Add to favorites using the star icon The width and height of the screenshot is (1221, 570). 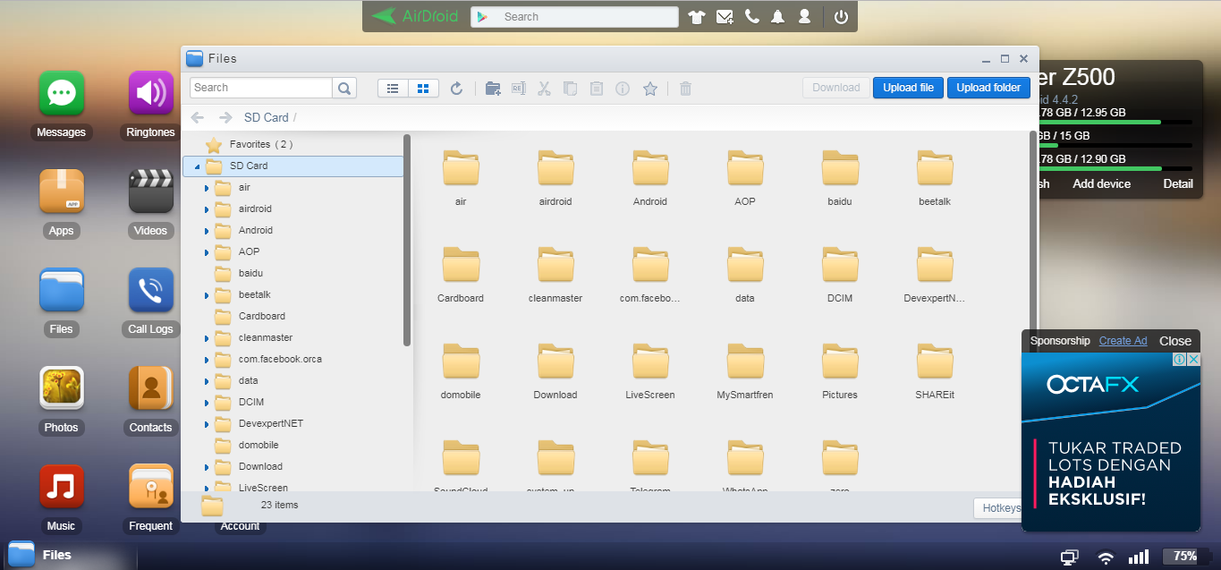click(x=650, y=88)
